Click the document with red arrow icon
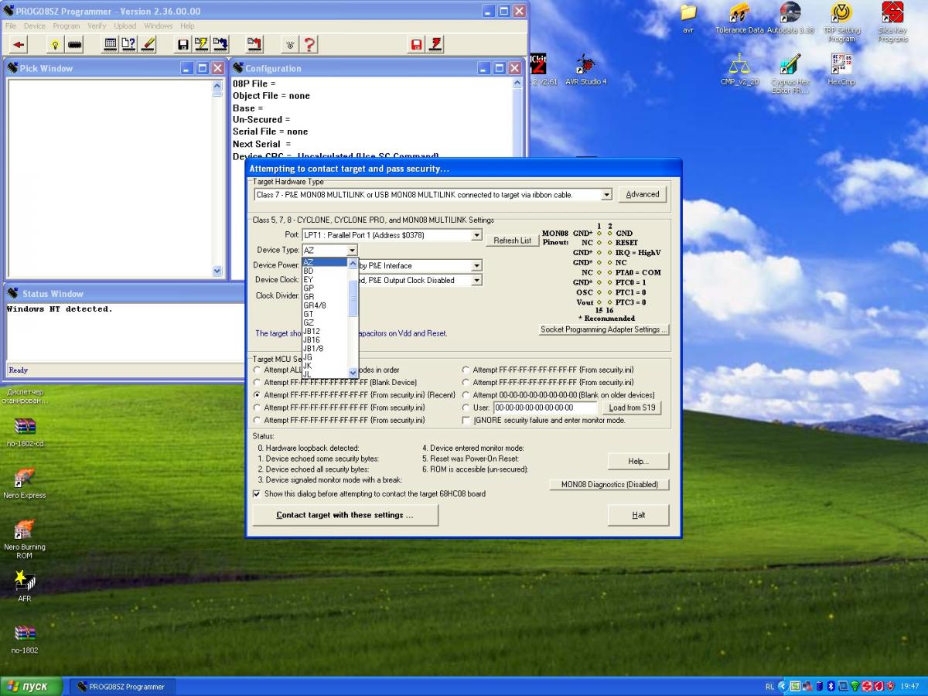 click(x=254, y=44)
